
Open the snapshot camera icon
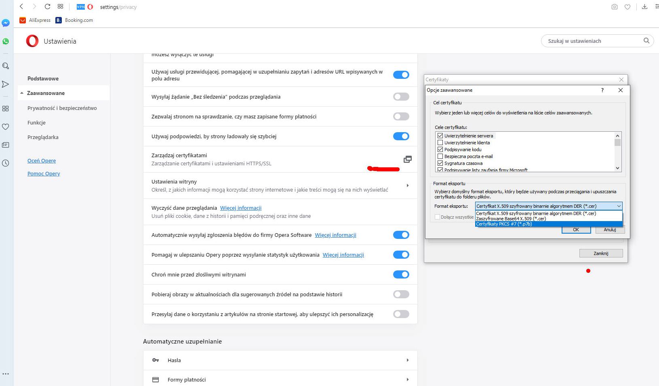tap(614, 7)
